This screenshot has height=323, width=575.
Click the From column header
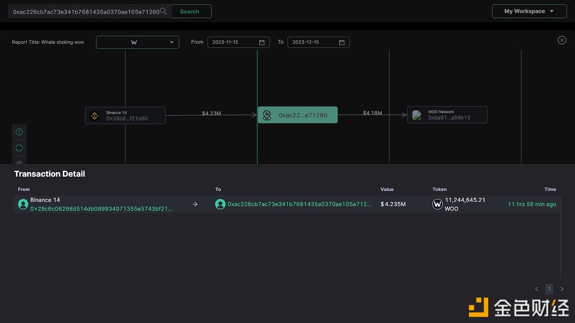point(24,189)
